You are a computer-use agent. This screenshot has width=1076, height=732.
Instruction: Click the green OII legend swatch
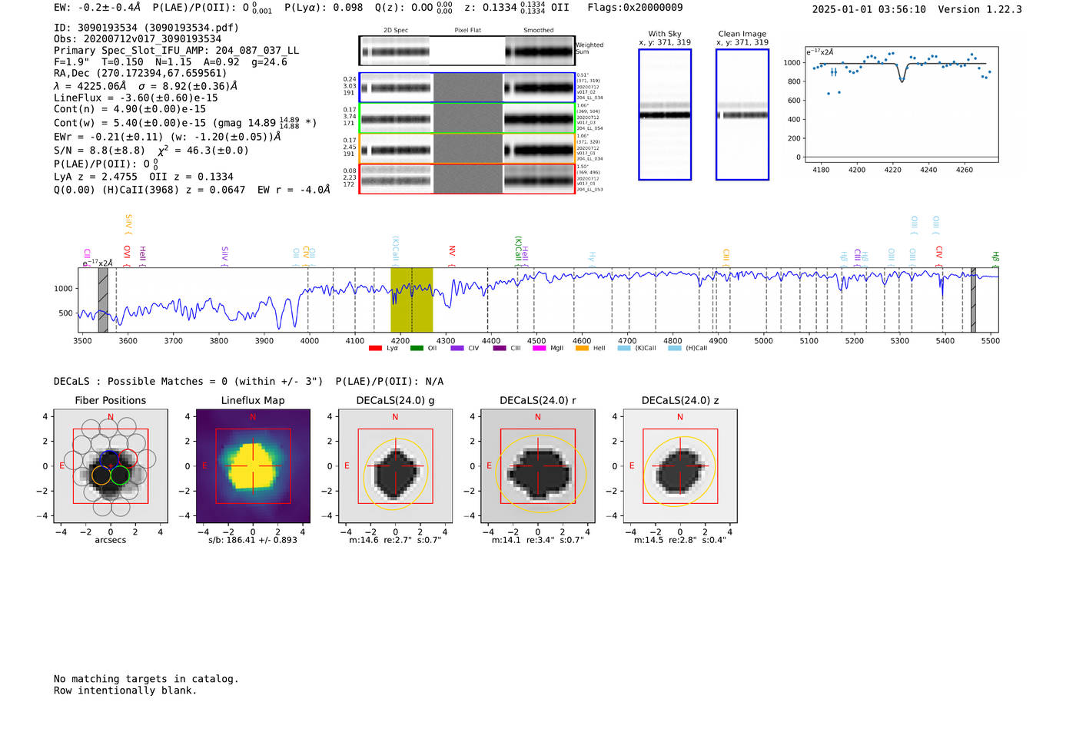(417, 348)
